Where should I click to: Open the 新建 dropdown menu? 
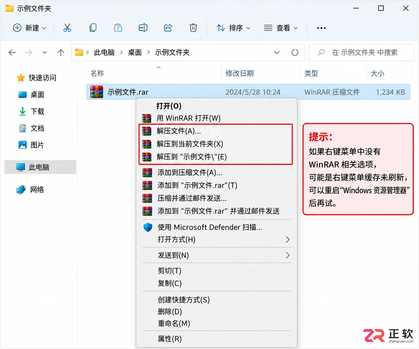click(30, 28)
